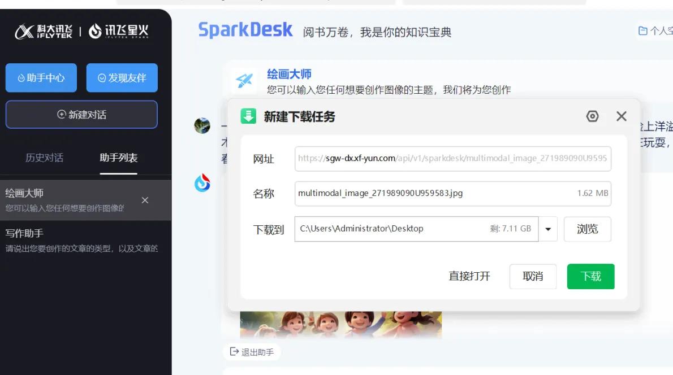Viewport: 673px width, 375px height.
Task: Click the user avatar next to the chat message
Action: click(202, 125)
